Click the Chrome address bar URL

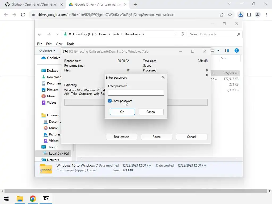106,15
